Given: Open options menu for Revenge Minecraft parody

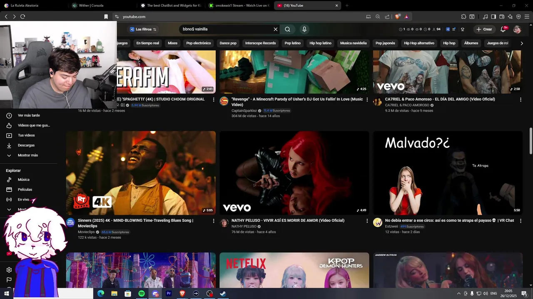Looking at the screenshot, I should pos(367,100).
